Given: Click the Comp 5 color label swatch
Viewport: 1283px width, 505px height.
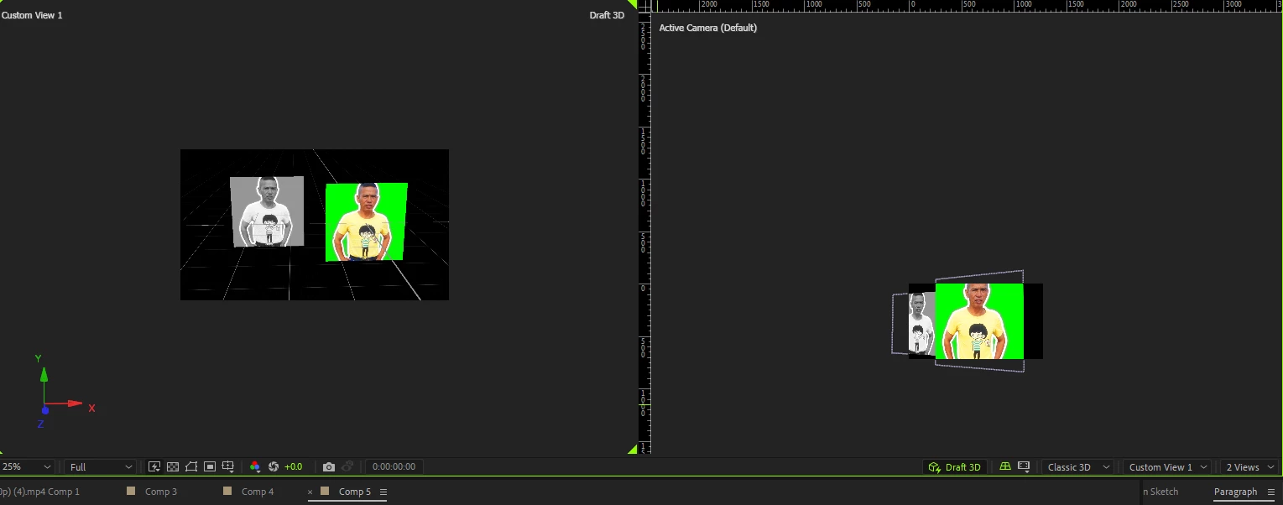Looking at the screenshot, I should tap(325, 492).
